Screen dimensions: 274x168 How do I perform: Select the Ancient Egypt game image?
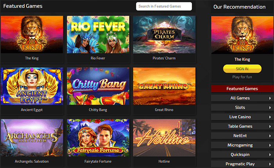32,86
